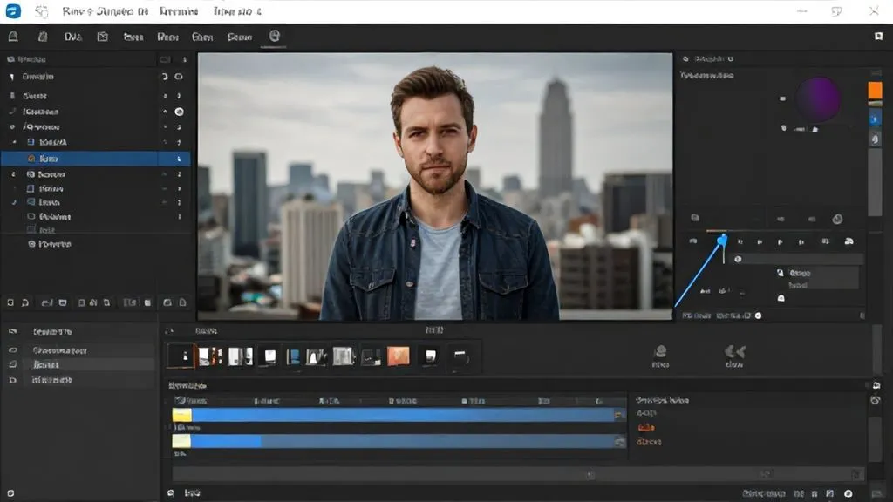Click the purple color wheel
Screen dimensions: 893x502
pos(818,98)
